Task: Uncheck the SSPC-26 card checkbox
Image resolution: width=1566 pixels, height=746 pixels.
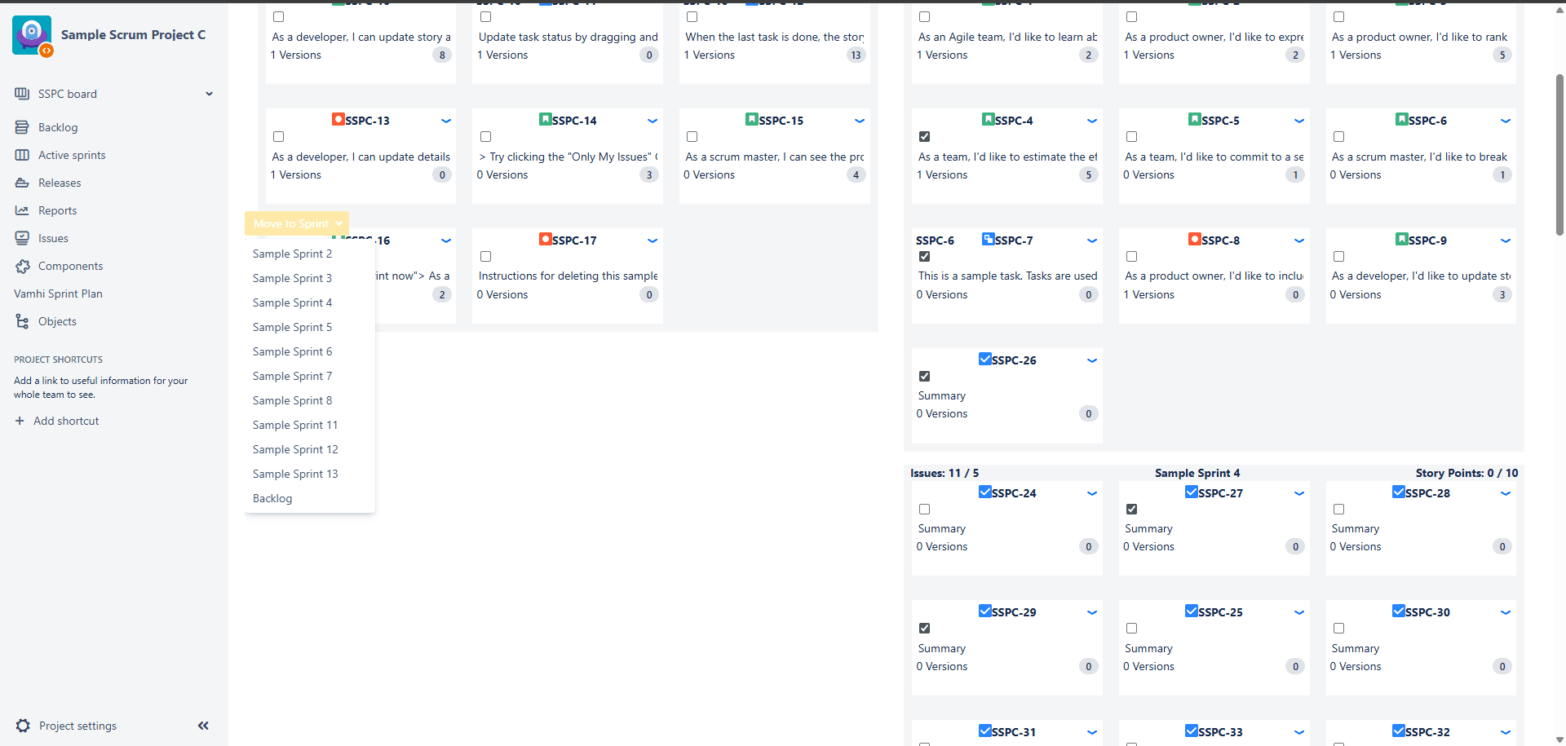Action: point(924,376)
